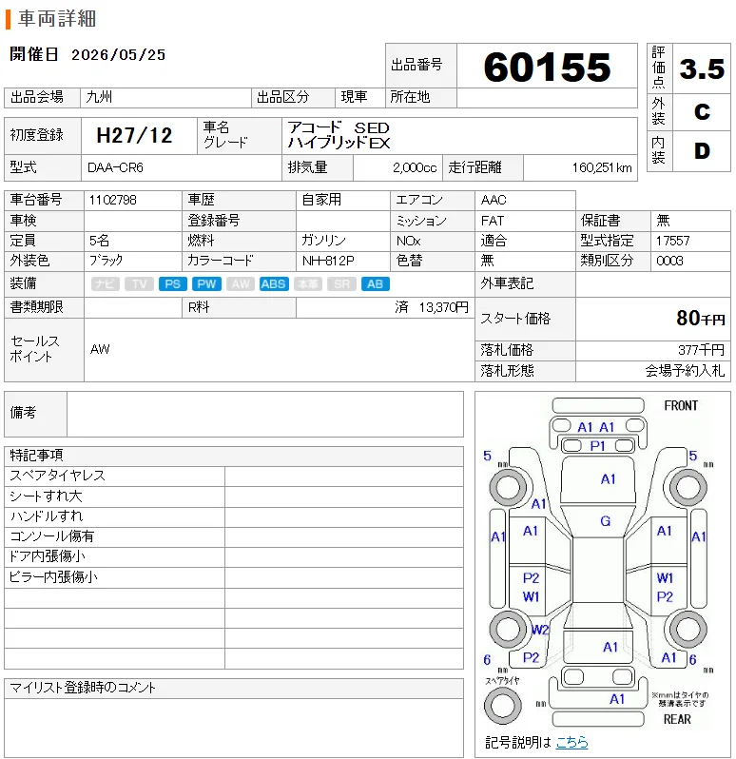
Task: Click the spare tire icon in diagram
Action: (502, 706)
